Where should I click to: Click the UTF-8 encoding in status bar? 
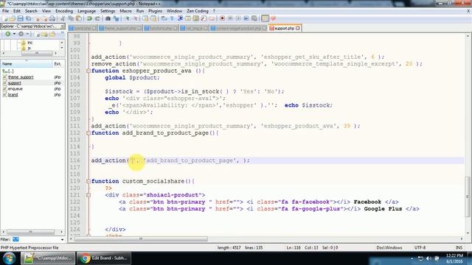(x=420, y=248)
